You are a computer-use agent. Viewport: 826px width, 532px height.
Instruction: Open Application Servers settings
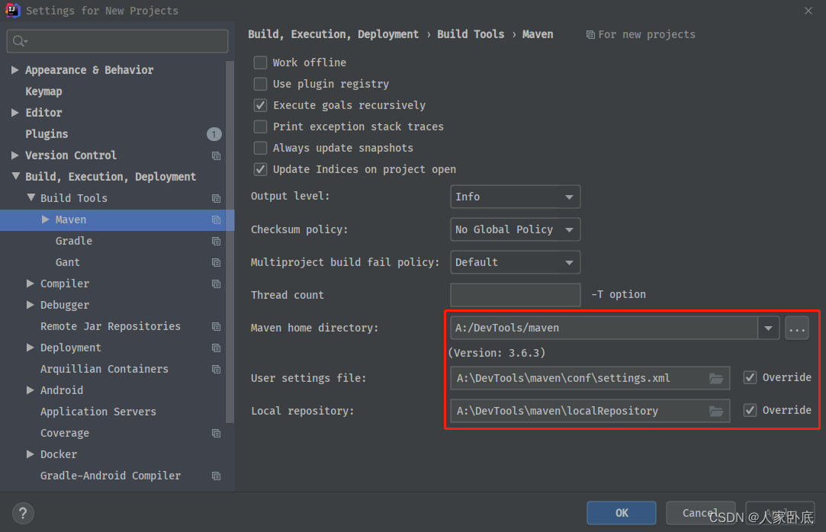(x=98, y=412)
